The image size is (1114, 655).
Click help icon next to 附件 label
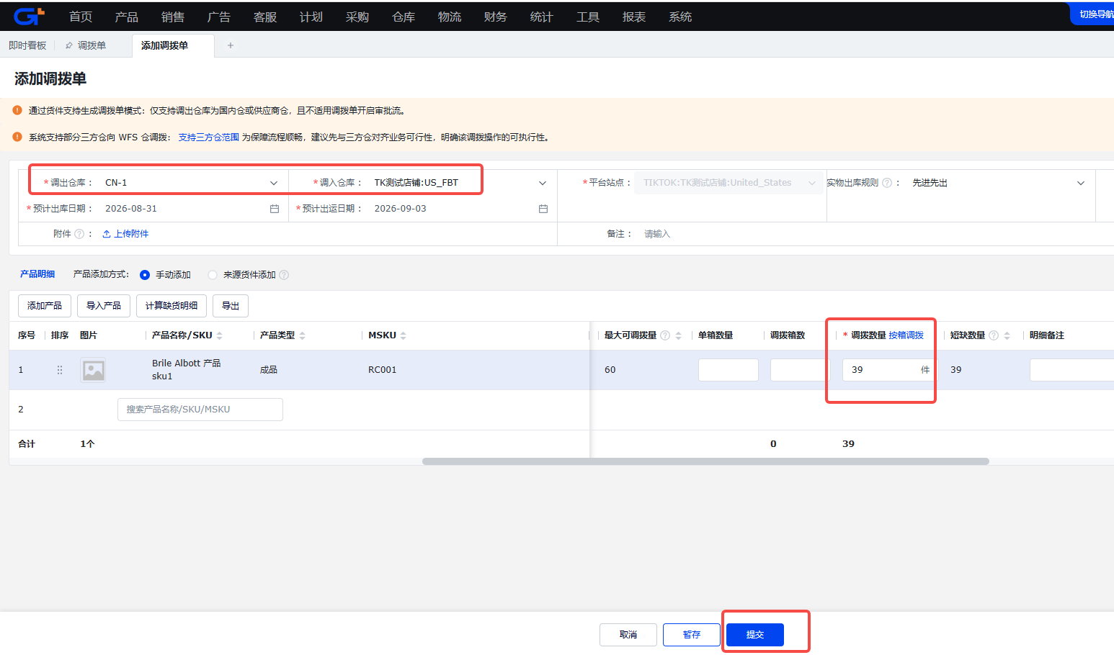[x=79, y=234]
